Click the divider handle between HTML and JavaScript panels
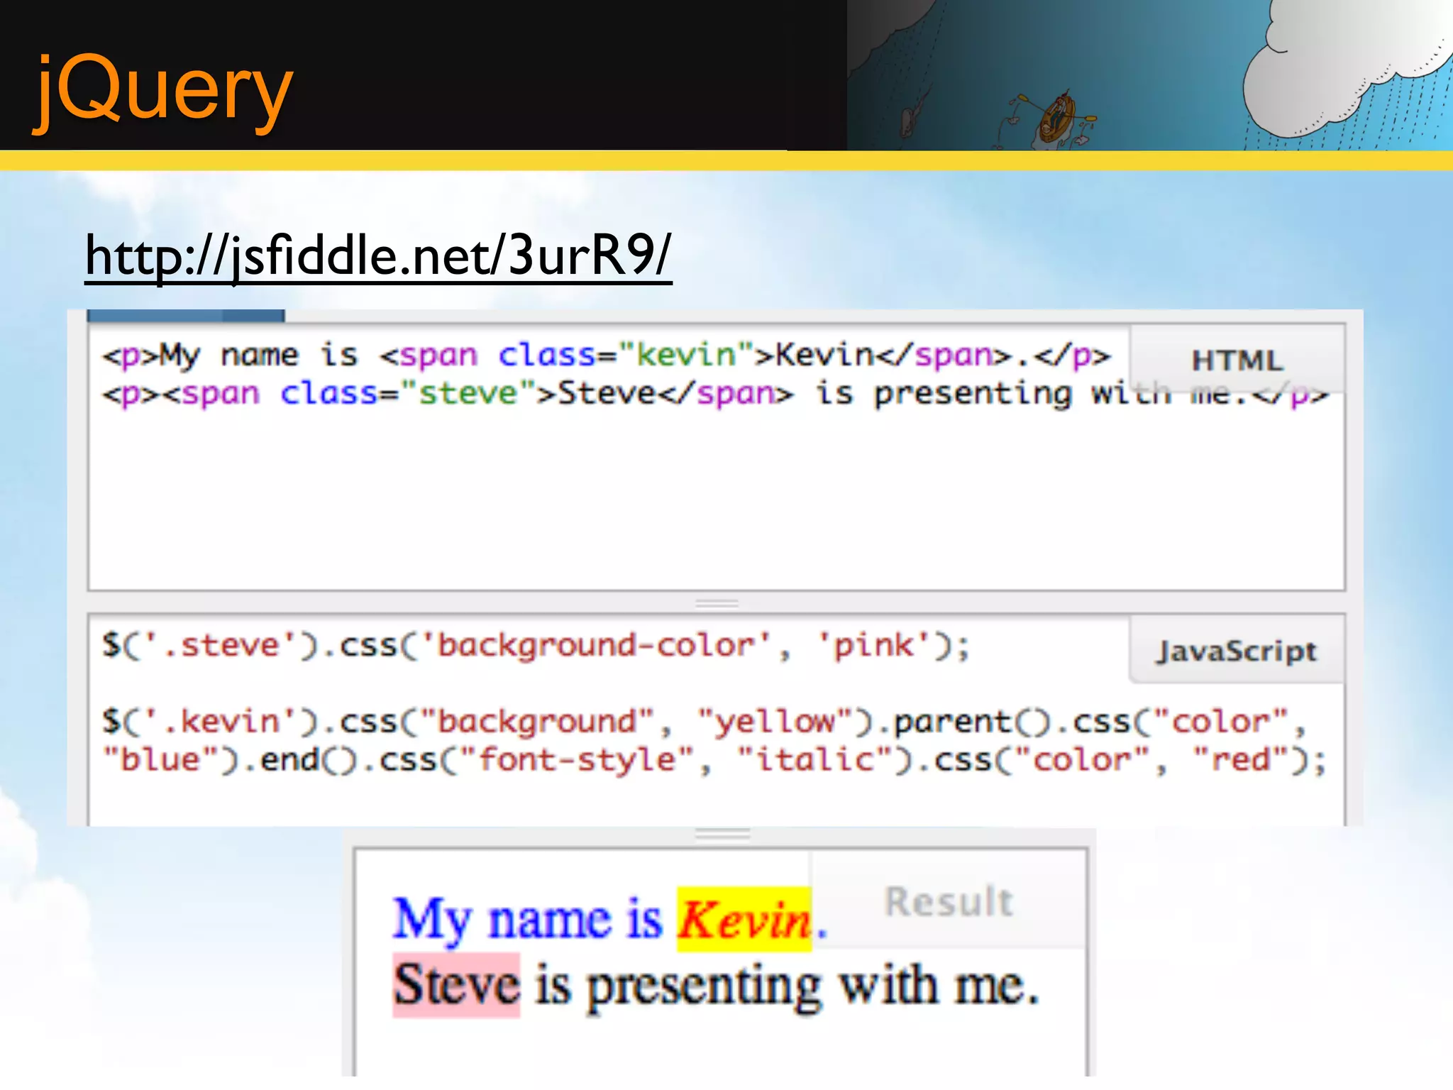The height and width of the screenshot is (1090, 1453). point(717,603)
